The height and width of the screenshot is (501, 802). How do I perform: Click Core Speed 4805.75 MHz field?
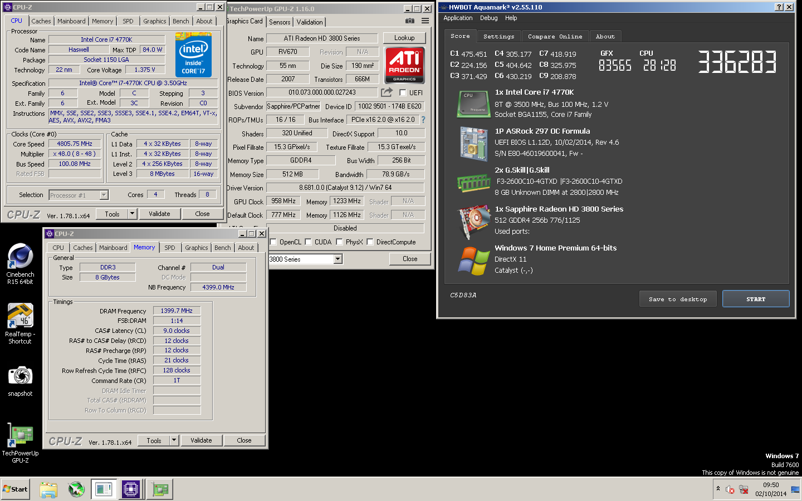click(x=75, y=144)
